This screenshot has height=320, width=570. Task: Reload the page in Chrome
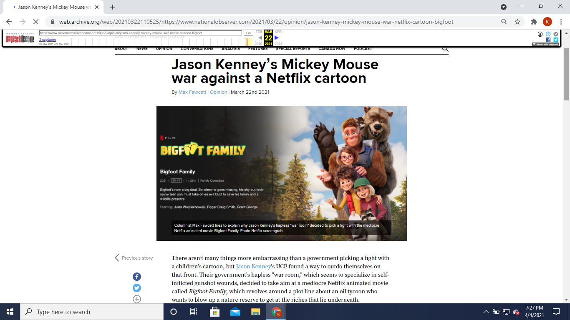pos(35,22)
